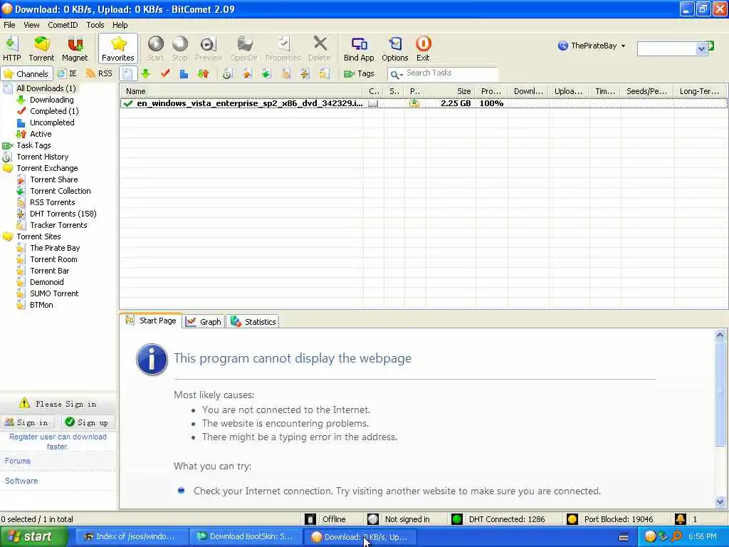Image resolution: width=729 pixels, height=547 pixels.
Task: Open task Properties from toolbar
Action: tap(283, 48)
